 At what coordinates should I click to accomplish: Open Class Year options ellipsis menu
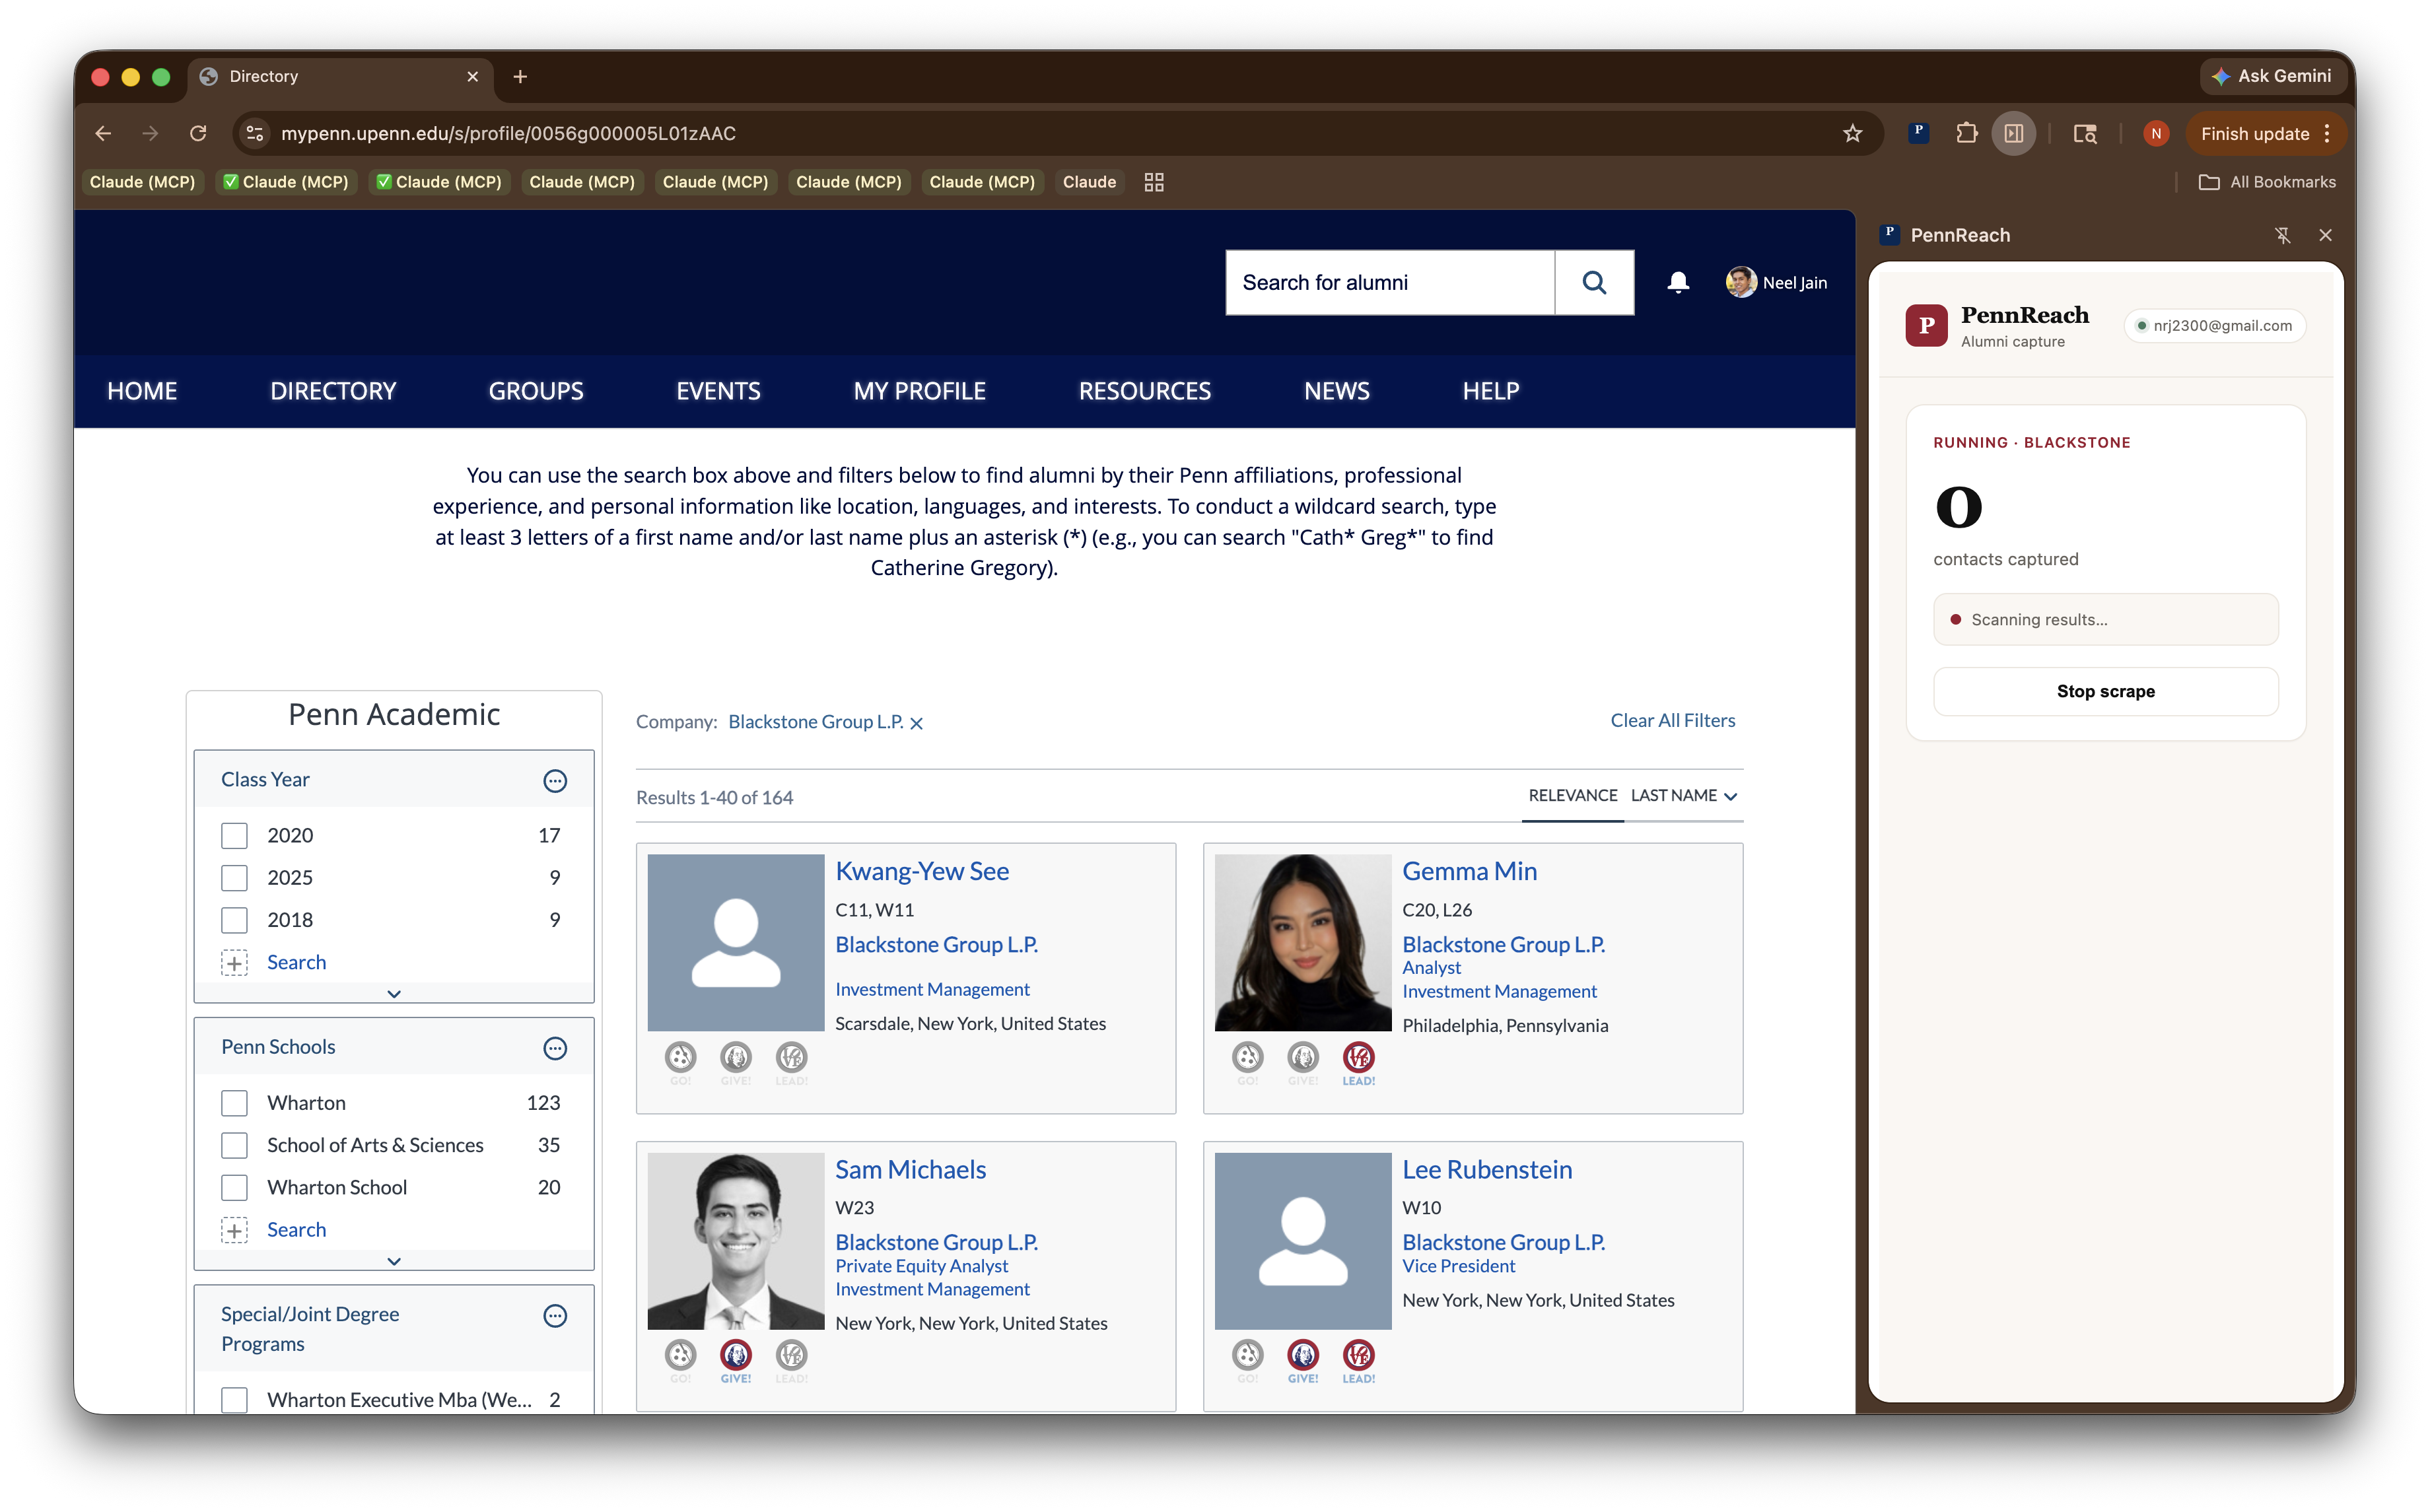point(555,781)
